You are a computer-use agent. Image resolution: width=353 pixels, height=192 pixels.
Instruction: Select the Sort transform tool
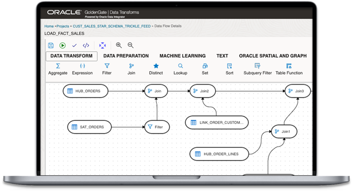click(x=229, y=69)
